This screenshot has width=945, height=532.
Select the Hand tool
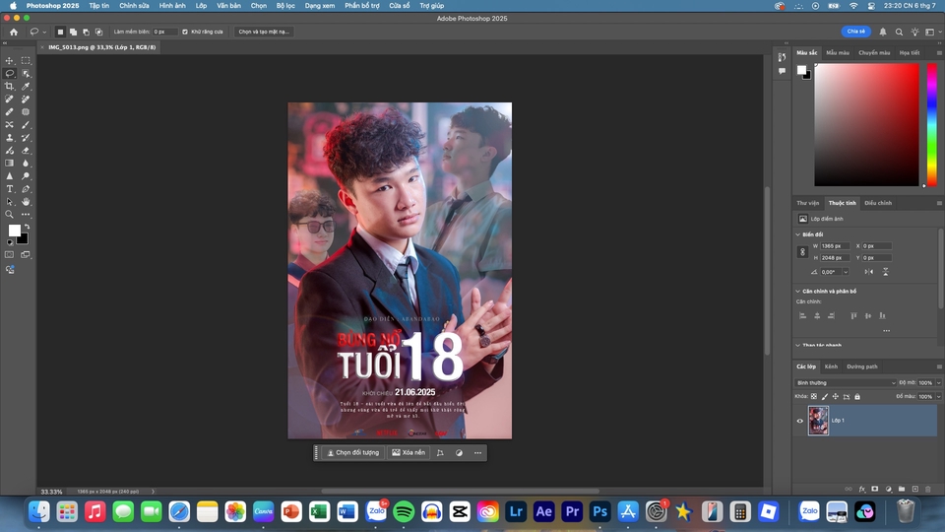[x=26, y=202]
